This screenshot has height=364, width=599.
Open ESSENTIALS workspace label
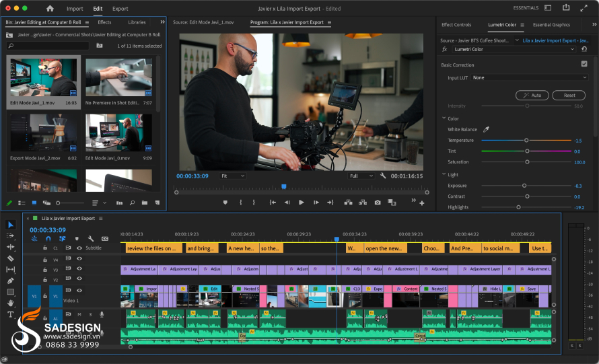(x=526, y=7)
